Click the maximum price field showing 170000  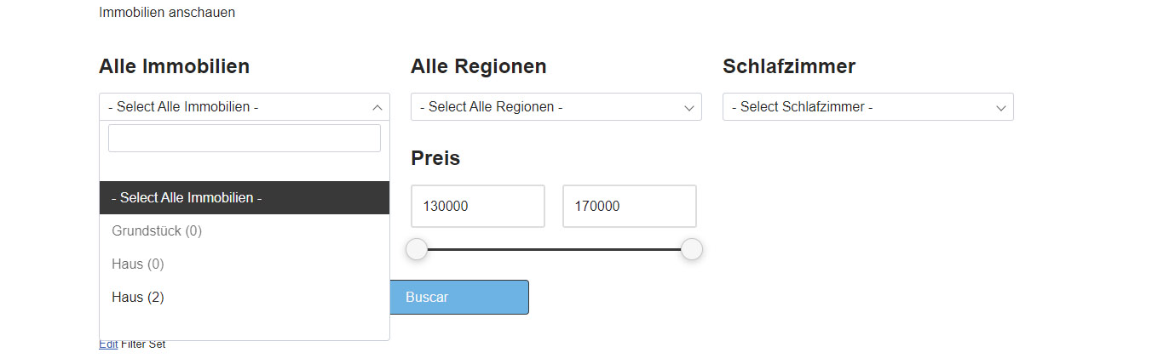629,206
